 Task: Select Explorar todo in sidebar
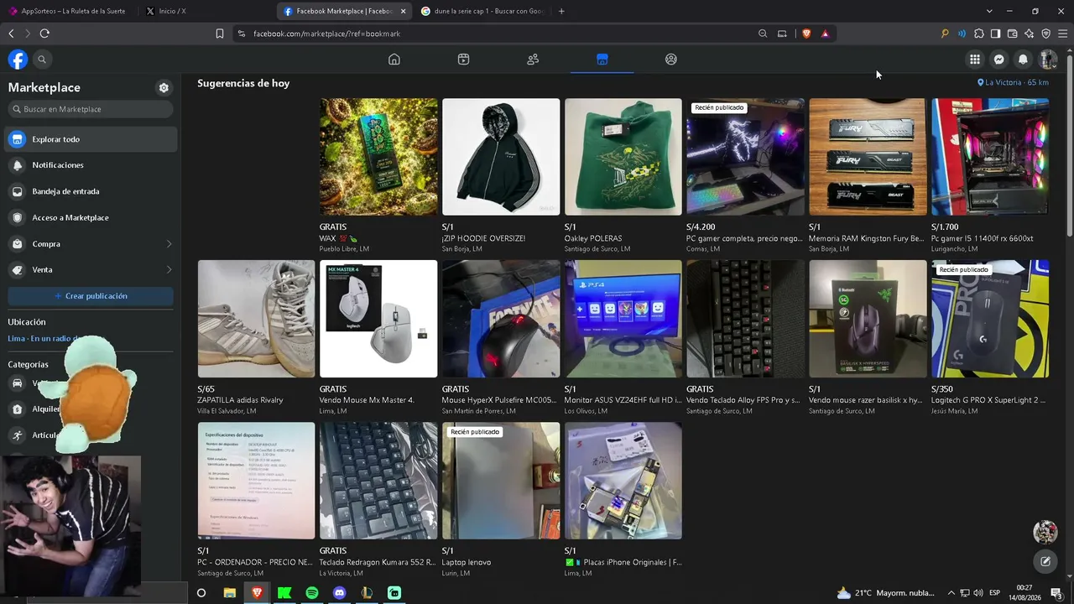pos(91,139)
